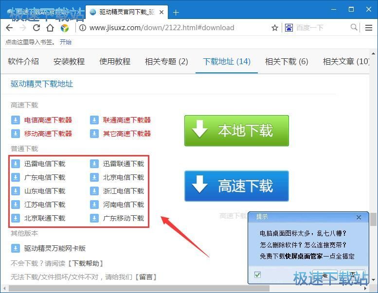Close the 提示 popup window
Screen dimensions: 378x293
tap(359, 217)
